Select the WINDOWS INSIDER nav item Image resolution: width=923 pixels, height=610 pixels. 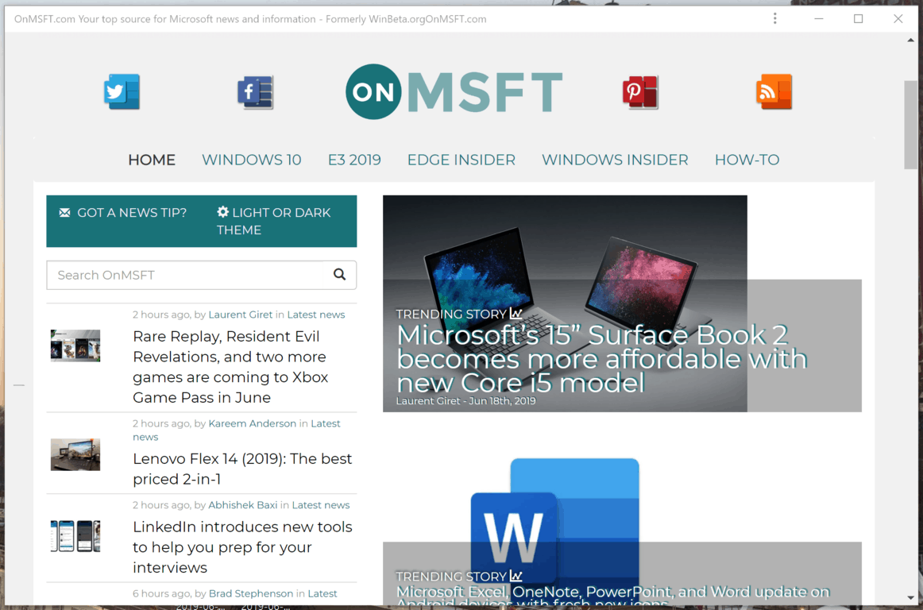coord(615,160)
